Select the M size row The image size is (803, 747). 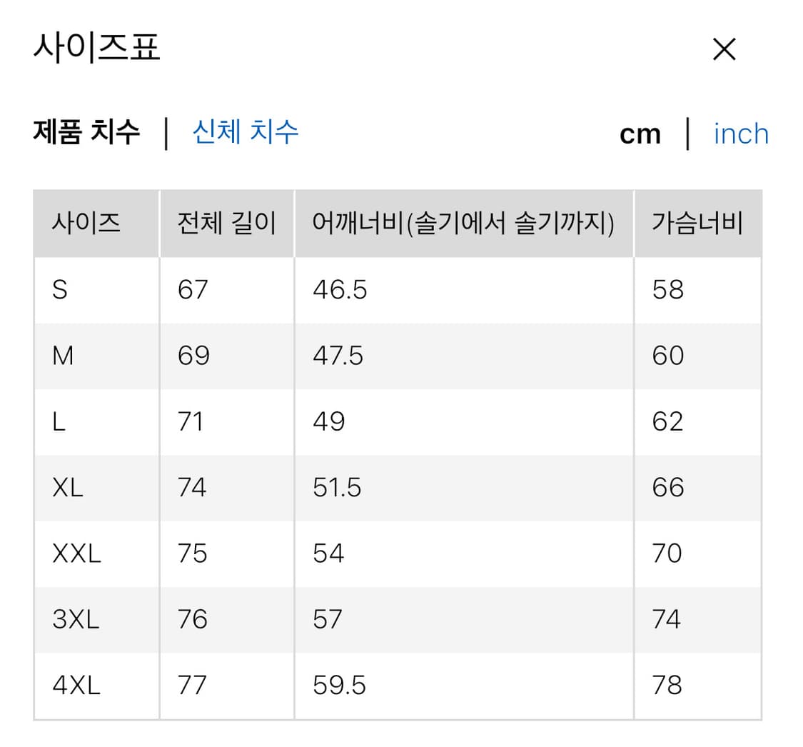point(63,355)
